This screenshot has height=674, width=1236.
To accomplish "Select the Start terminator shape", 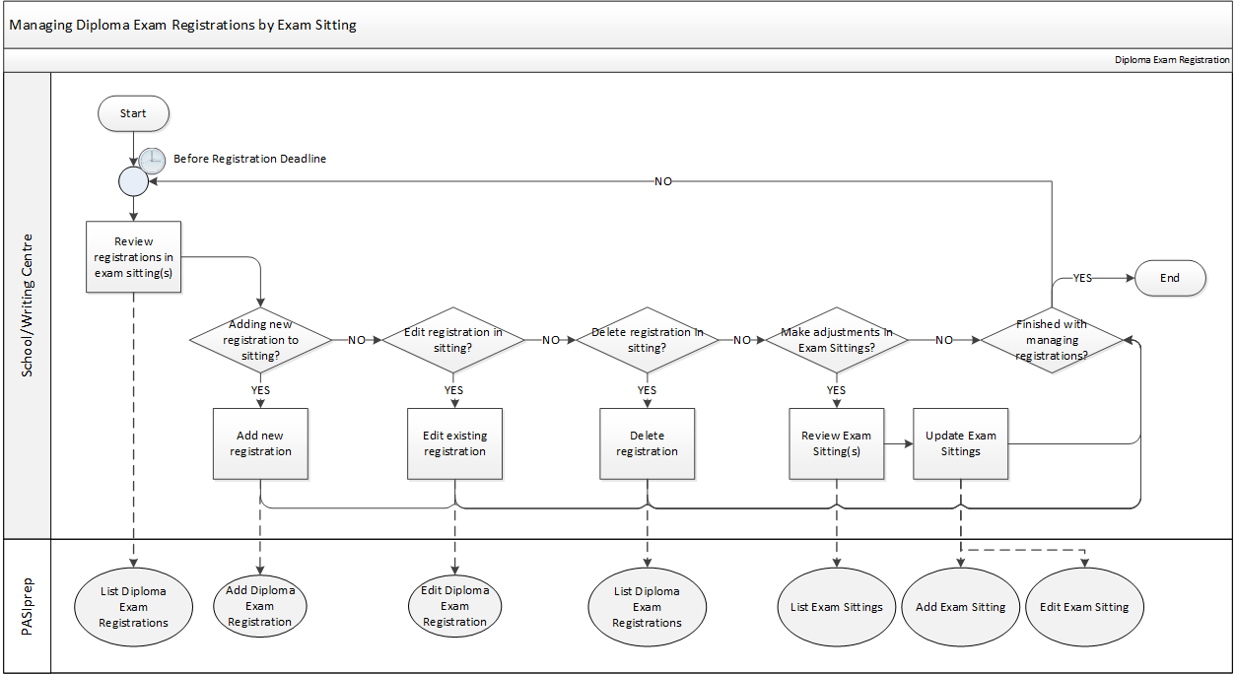I will click(133, 113).
